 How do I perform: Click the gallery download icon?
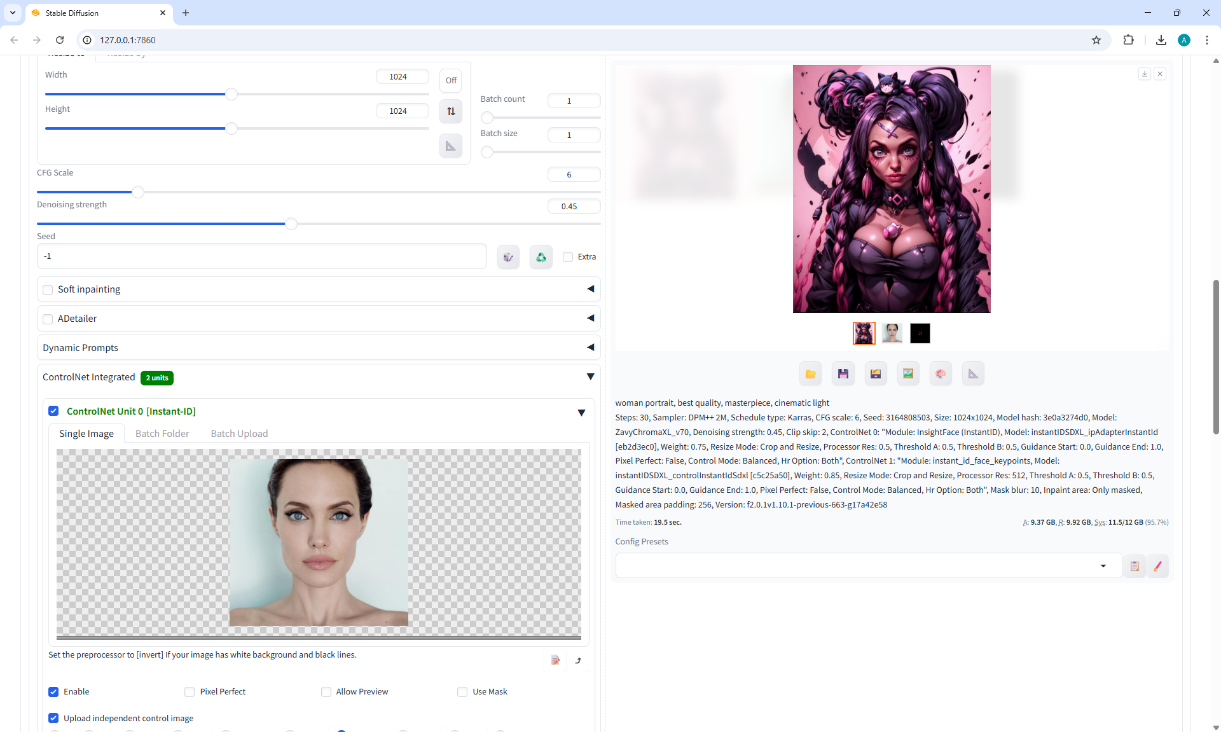tap(1144, 74)
